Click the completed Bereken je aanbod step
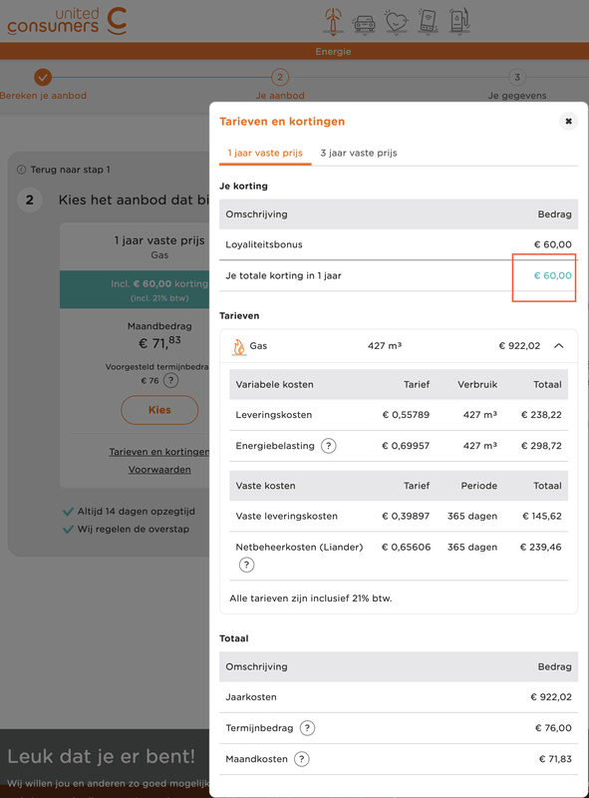 coord(43,86)
